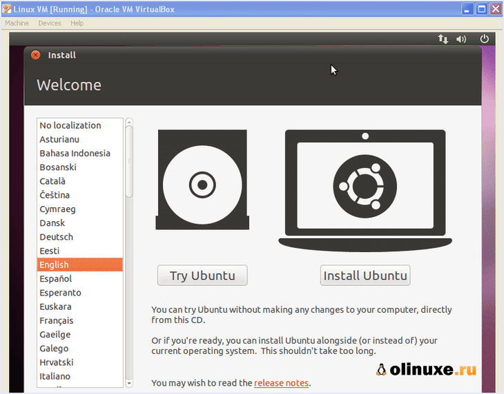Select Hrvatski language
This screenshot has height=394, width=504.
(79, 362)
